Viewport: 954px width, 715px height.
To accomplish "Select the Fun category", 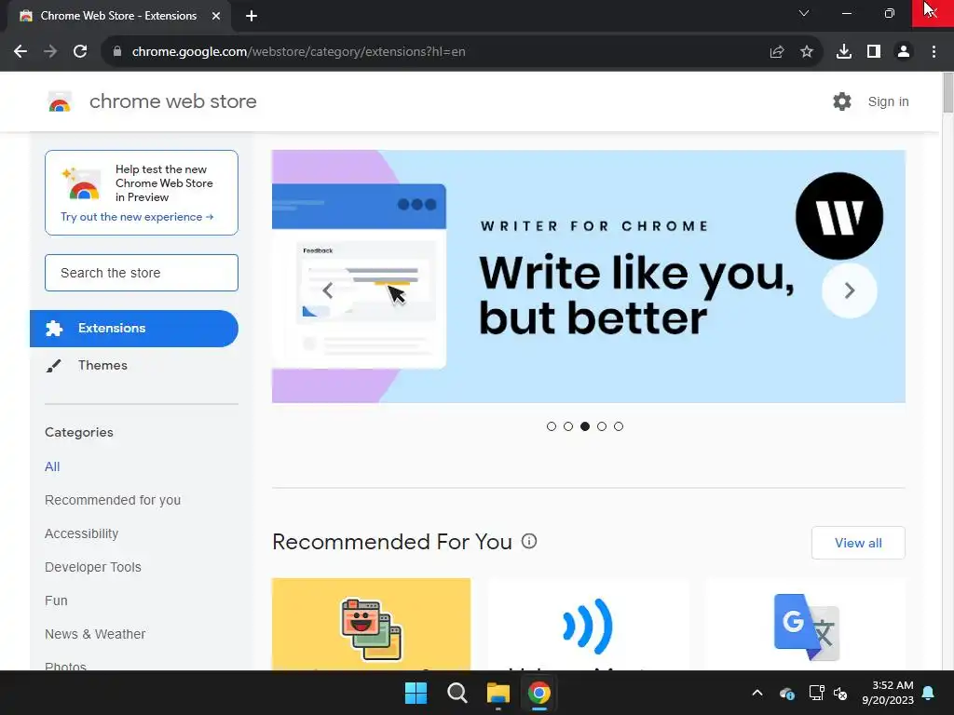I will click(56, 600).
